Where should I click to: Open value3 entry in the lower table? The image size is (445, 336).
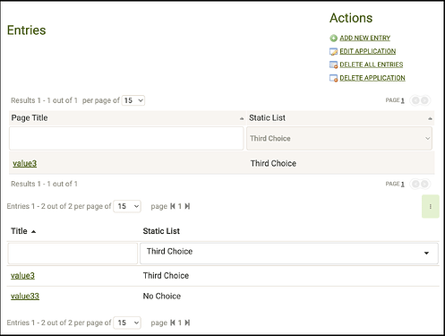pos(22,276)
